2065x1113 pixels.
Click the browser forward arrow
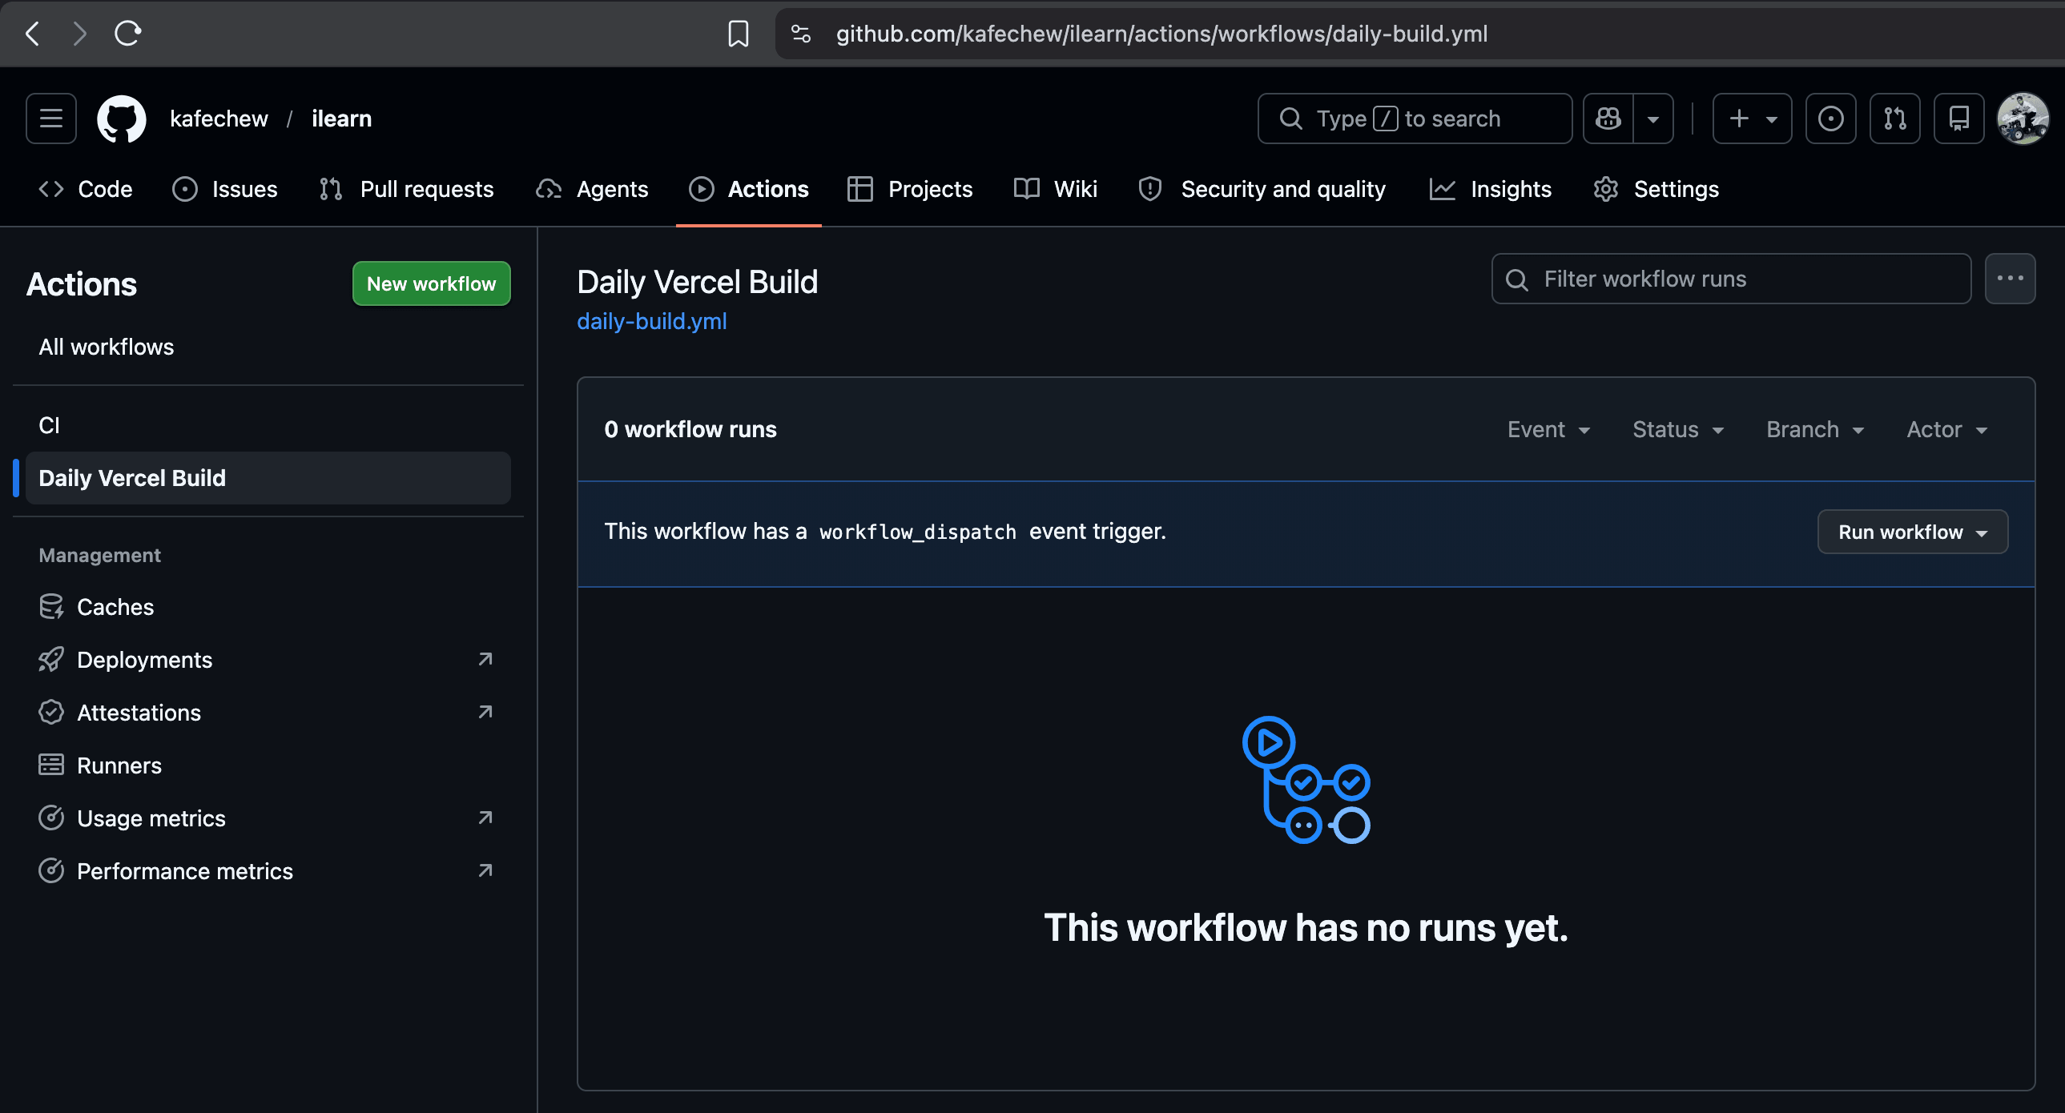coord(79,34)
